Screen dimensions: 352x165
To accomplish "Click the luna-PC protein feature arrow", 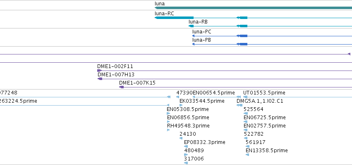I will click(x=193, y=36).
